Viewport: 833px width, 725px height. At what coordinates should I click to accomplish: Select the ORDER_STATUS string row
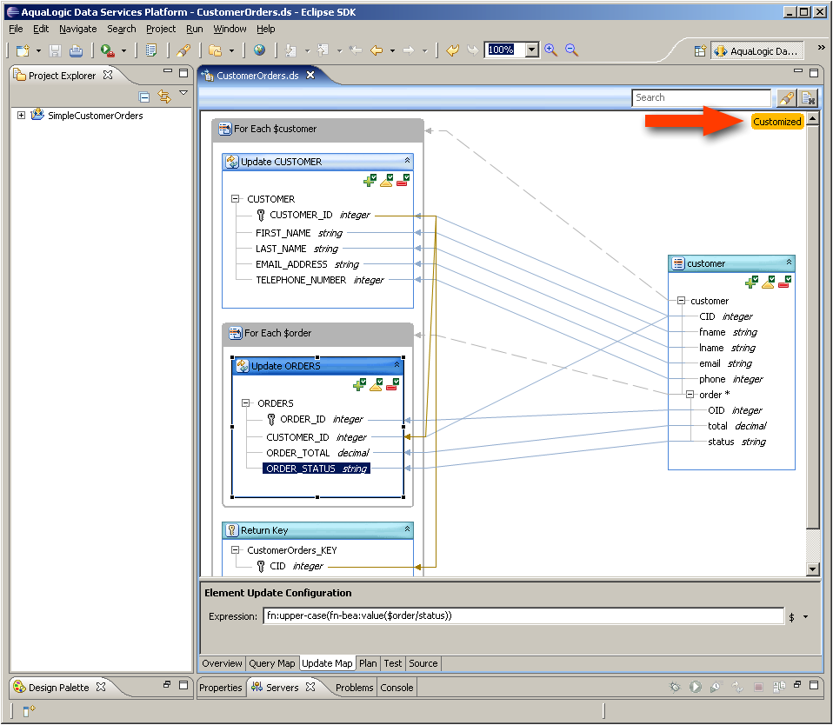pos(317,469)
